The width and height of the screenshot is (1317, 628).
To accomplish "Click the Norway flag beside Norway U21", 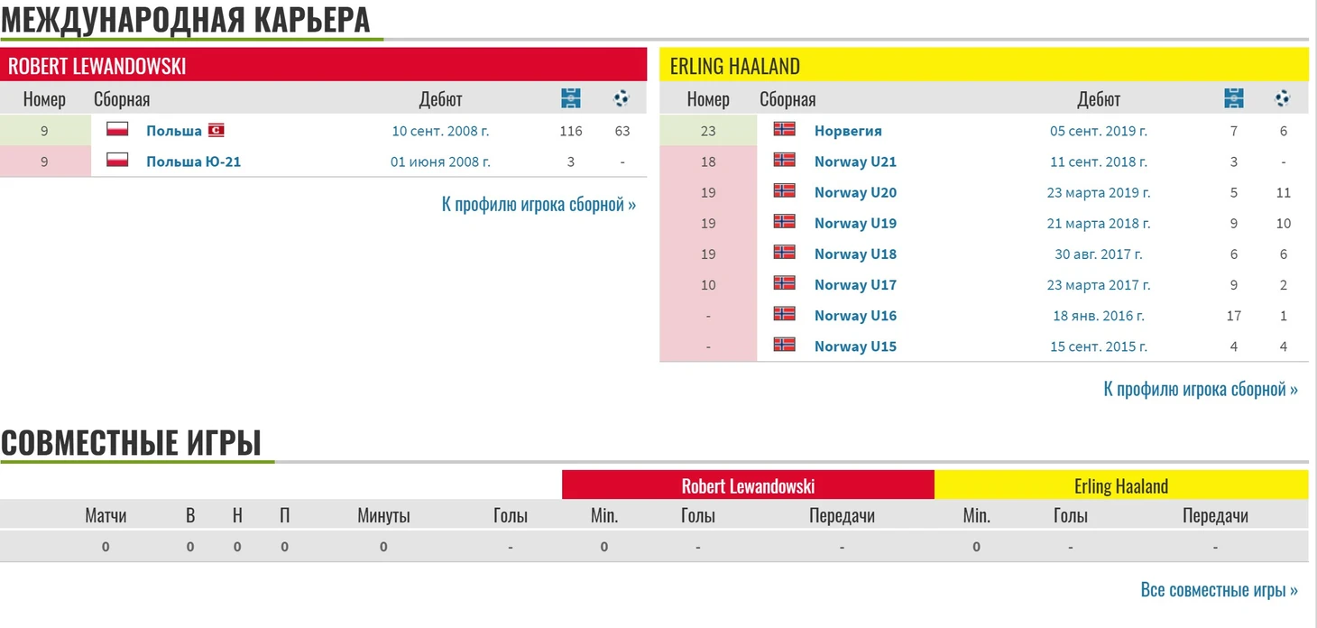I will point(785,160).
